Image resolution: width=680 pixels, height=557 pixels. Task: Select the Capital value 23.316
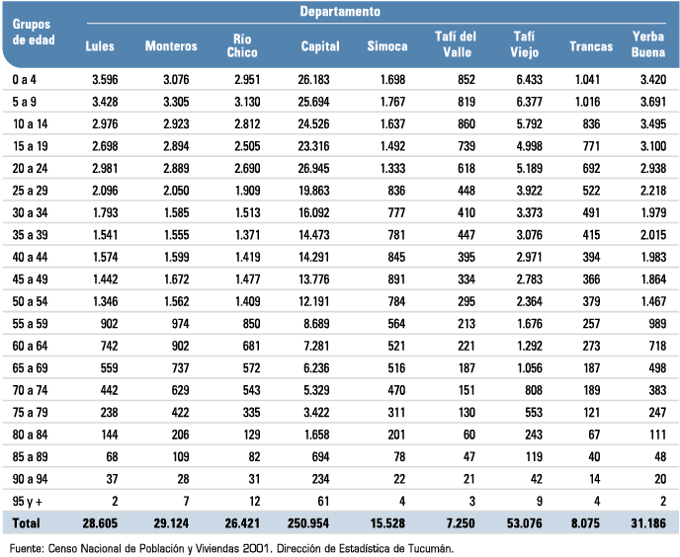313,146
